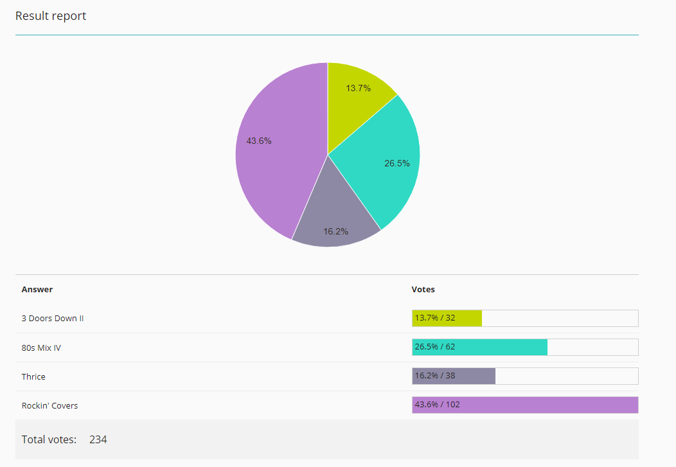
Task: Click the Total votes 234 value
Action: [x=98, y=439]
